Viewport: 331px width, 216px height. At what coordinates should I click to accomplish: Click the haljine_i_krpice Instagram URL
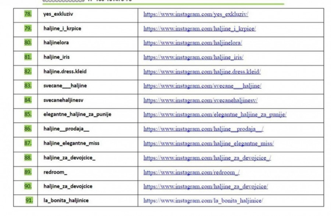coord(199,29)
